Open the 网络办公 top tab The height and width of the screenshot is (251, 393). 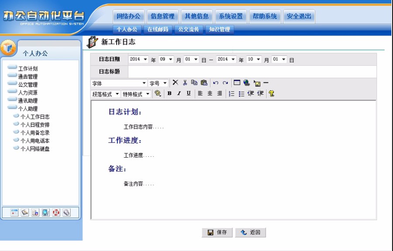click(x=128, y=17)
